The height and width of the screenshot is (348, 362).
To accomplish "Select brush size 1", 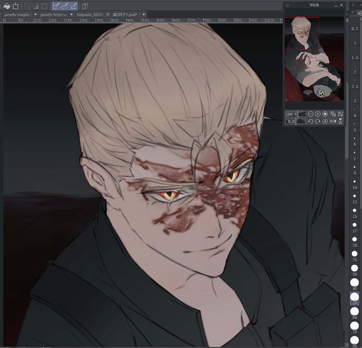I will 354,40.
